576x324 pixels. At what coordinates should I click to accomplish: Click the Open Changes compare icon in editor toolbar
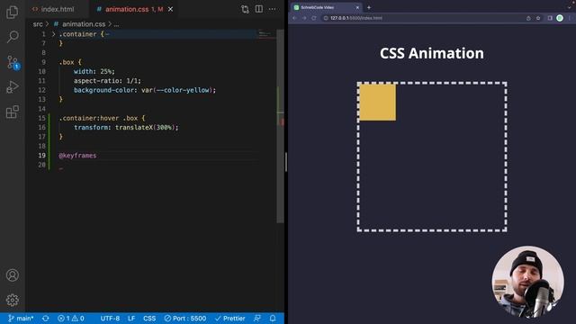245,9
